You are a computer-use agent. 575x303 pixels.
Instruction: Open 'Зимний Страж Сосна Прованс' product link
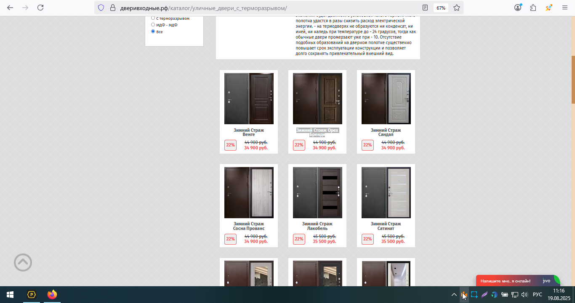(x=249, y=226)
